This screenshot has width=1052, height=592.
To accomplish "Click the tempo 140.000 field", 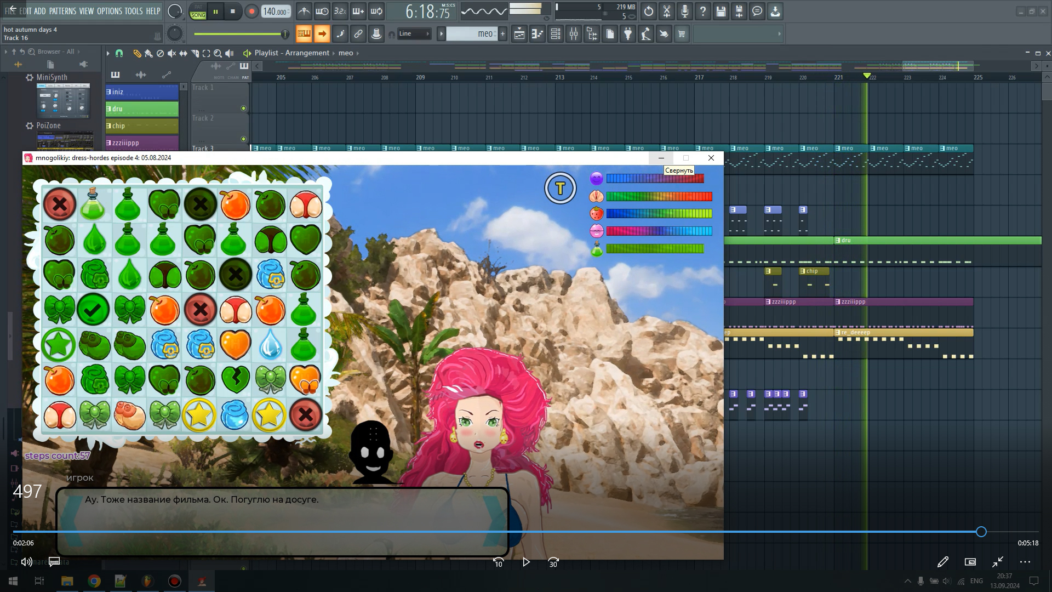I will coord(276,12).
